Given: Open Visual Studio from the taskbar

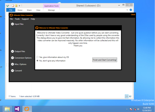Looking at the screenshot, I should click(17, 109).
